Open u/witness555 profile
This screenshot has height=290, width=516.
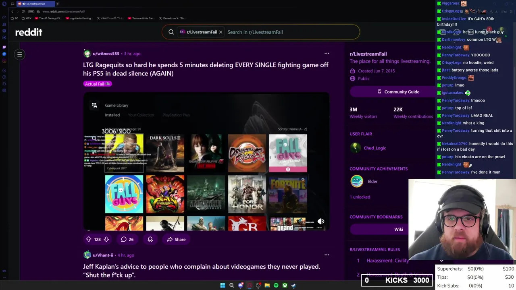click(x=106, y=54)
